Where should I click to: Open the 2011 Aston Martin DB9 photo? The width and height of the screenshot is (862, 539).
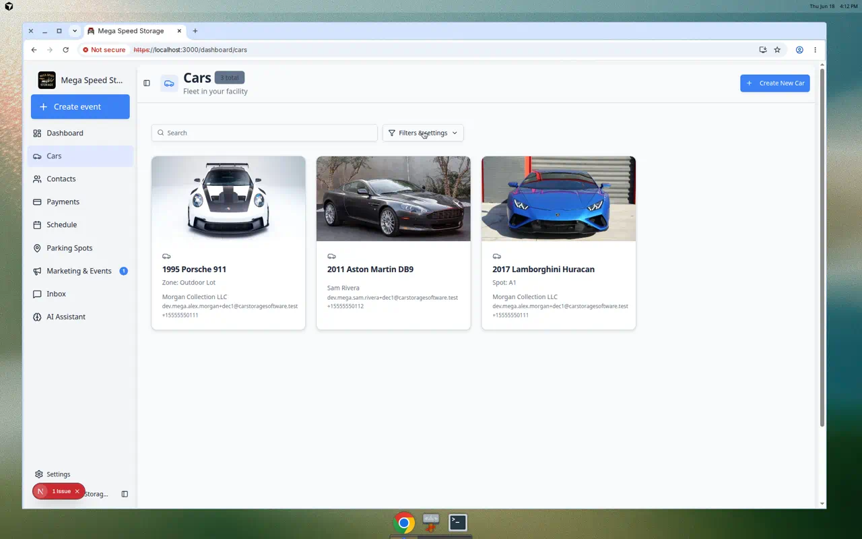tap(393, 199)
